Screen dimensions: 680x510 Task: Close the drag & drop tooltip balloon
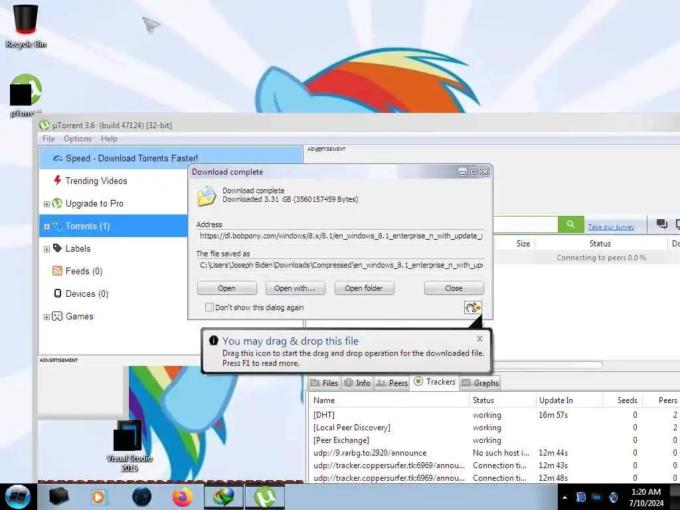coord(479,338)
